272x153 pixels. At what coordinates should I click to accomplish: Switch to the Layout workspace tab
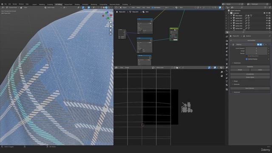34,4
